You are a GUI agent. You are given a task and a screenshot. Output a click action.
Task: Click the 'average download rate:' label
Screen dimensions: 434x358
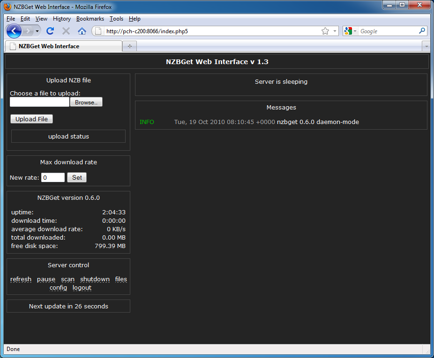pos(47,229)
